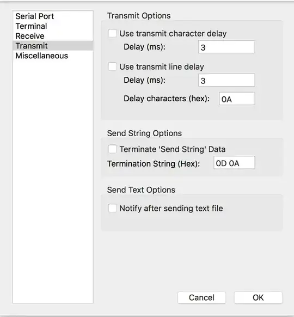294x317 pixels.
Task: Check Terminate 'Send String' Data option
Action: tap(112, 149)
